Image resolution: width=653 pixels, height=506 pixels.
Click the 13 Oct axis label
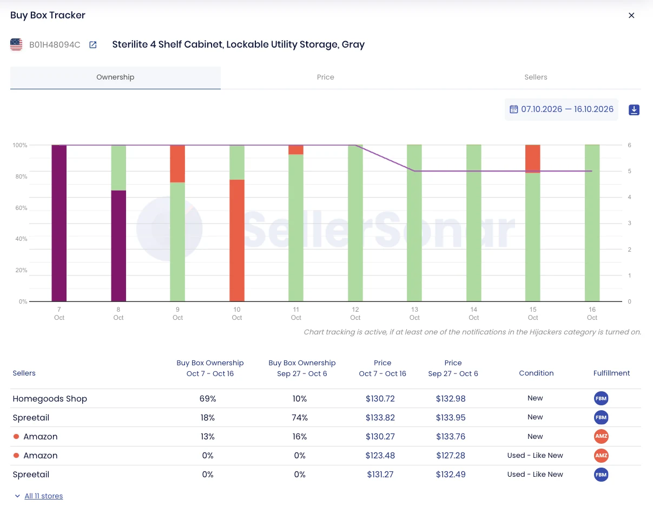point(414,313)
